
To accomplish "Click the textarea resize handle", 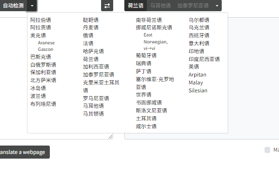I will pos(110,137).
